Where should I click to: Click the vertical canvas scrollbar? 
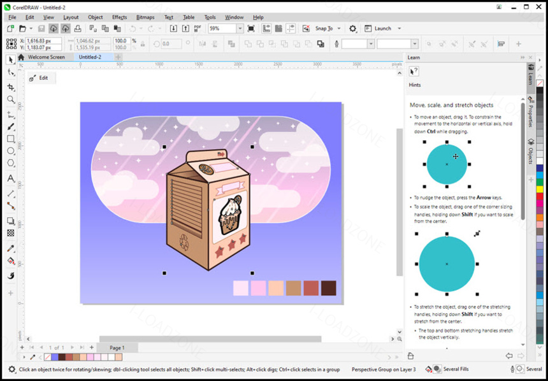(x=400, y=202)
